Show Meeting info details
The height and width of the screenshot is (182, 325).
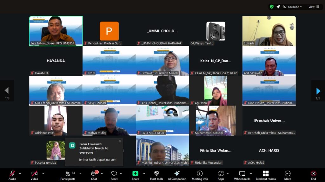pos(200,175)
